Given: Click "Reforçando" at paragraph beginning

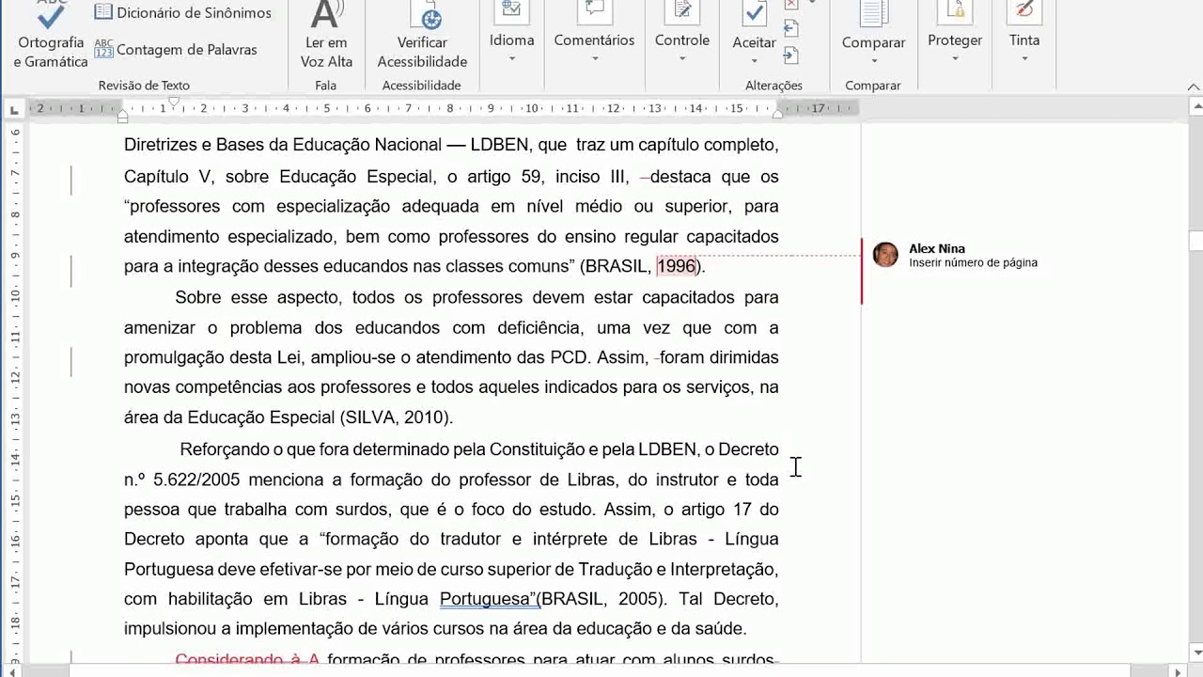Looking at the screenshot, I should [x=224, y=449].
